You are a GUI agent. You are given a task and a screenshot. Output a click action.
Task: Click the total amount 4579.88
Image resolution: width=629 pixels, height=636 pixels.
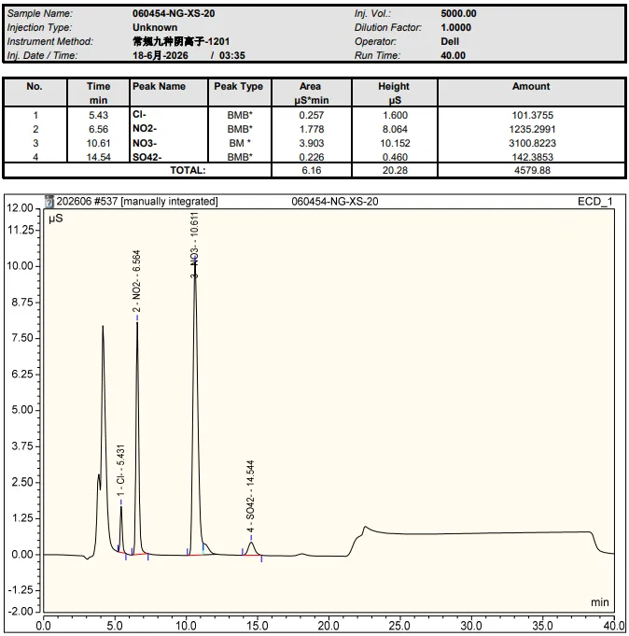pyautogui.click(x=533, y=170)
